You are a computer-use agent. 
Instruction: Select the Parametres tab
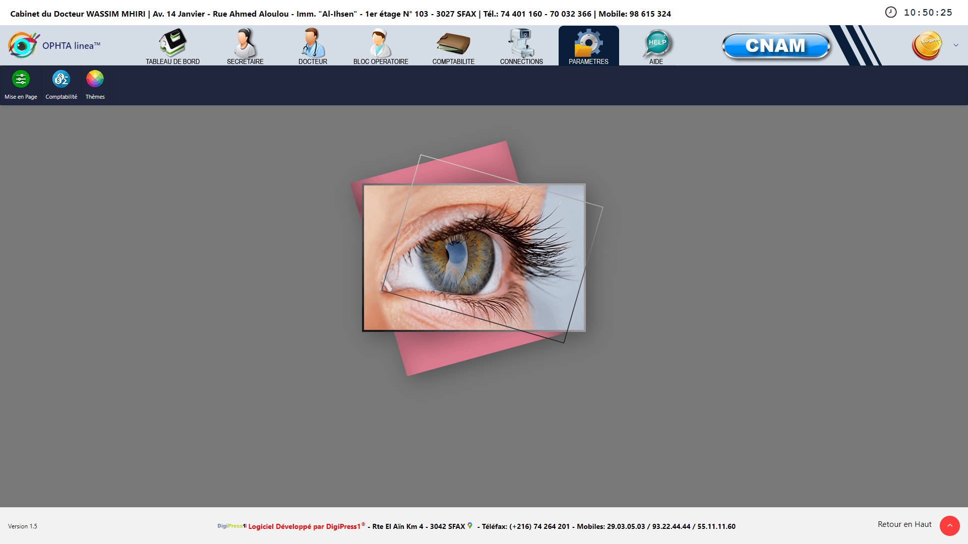click(588, 46)
